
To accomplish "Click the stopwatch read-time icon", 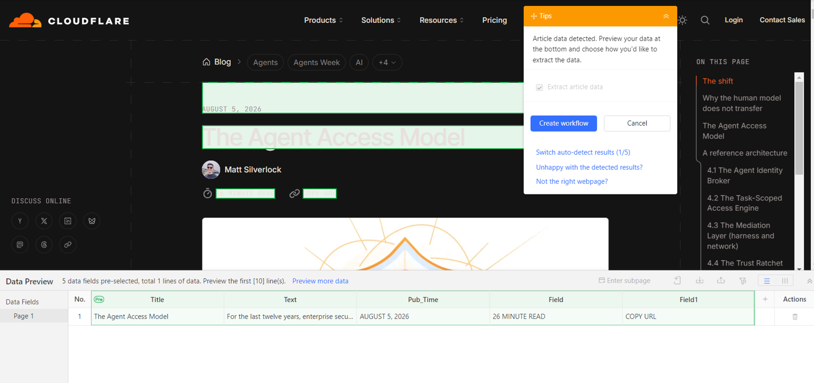I will coord(207,193).
